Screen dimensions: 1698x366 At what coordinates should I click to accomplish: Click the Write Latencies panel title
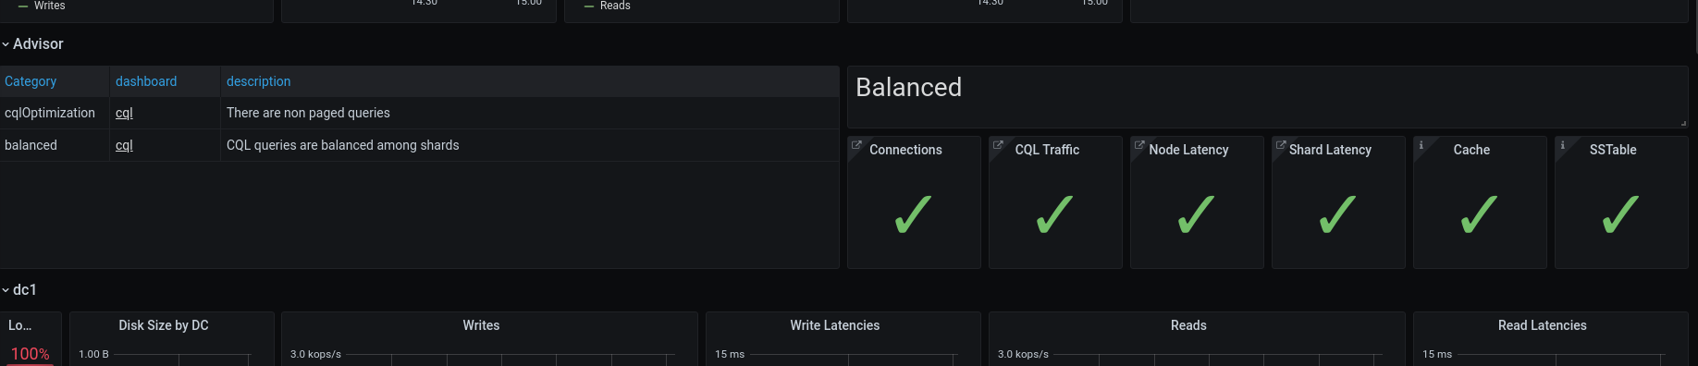point(834,325)
